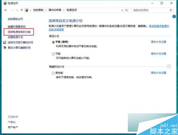Open 用户帐户 under 另请参阅
178x135 pixels.
click(13, 127)
